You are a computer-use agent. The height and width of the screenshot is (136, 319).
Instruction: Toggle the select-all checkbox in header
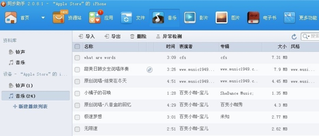tap(77, 47)
